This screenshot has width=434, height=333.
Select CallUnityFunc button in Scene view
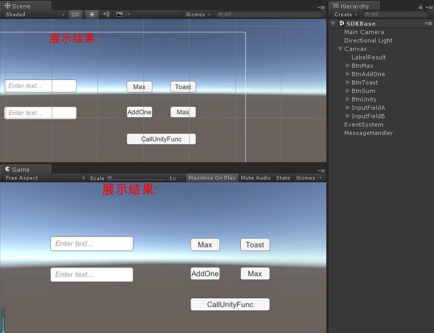click(161, 139)
